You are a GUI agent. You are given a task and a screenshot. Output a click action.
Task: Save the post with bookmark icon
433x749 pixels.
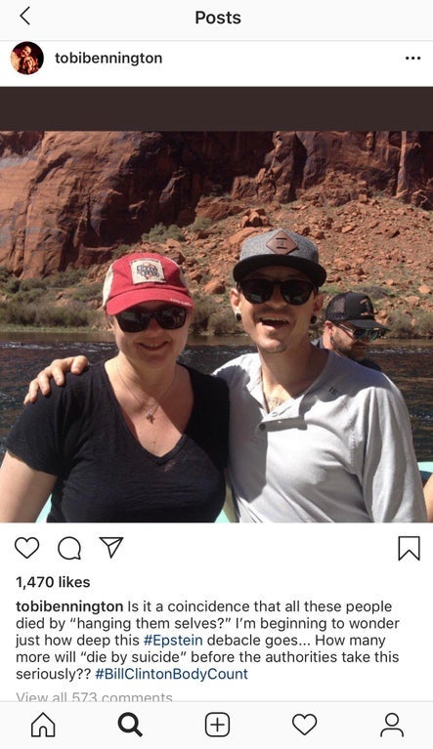[x=410, y=548]
